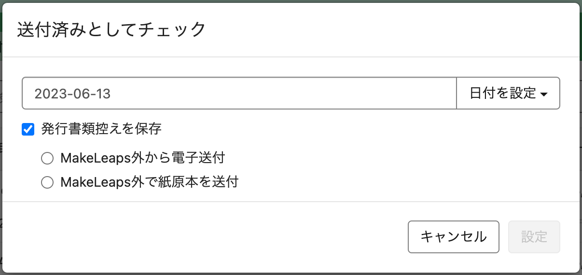Click the MakeLeaps外から電子送付 label text
This screenshot has height=275, width=582.
(143, 158)
